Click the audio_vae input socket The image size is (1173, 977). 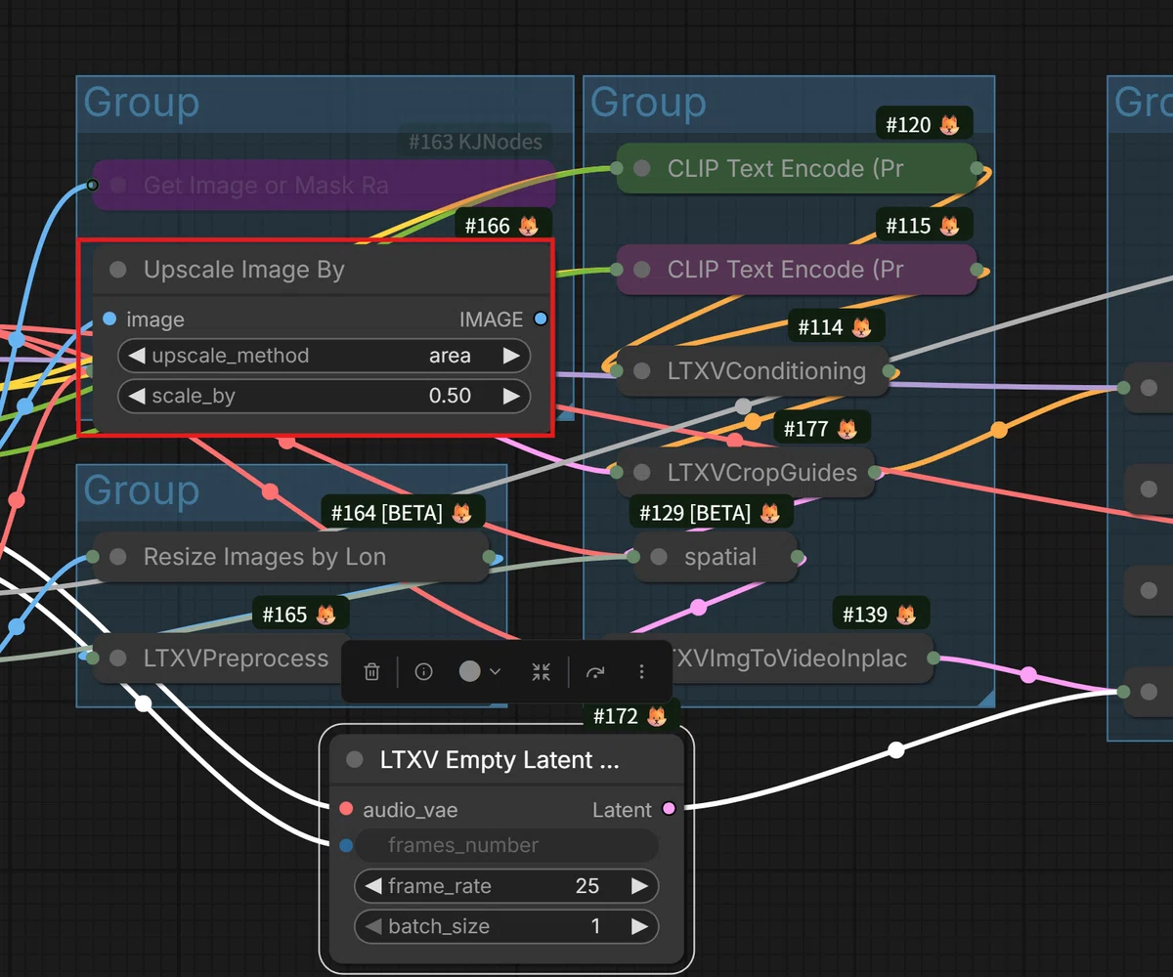coord(346,809)
